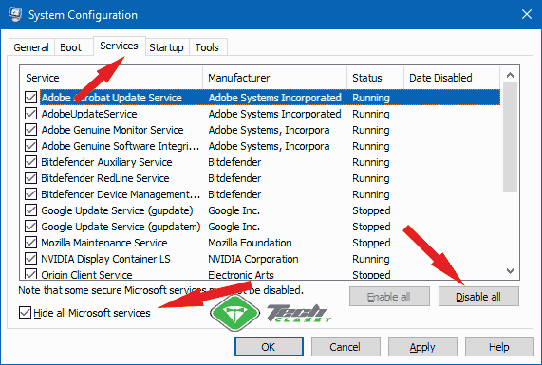Sort by the Status column header
The height and width of the screenshot is (365, 542).
coord(375,78)
